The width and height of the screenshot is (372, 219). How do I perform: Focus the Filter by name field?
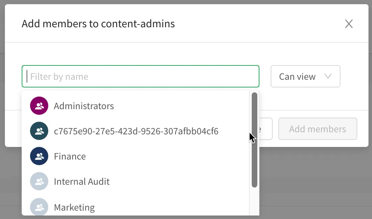tap(140, 76)
